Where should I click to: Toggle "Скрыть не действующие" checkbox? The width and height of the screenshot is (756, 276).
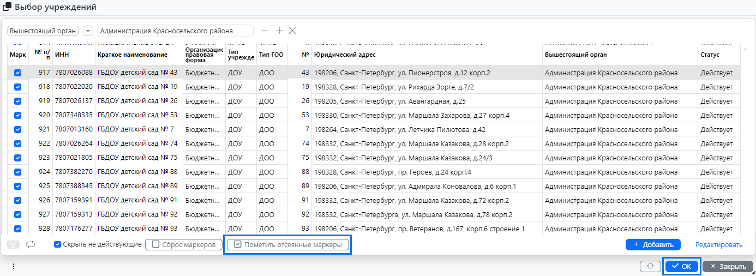point(57,244)
